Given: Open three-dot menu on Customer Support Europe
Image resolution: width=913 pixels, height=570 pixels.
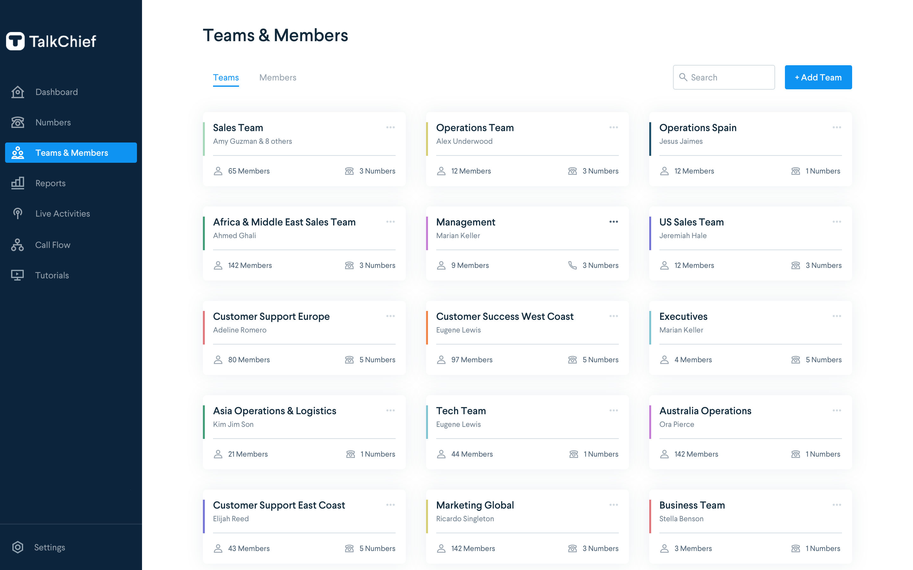Looking at the screenshot, I should [x=391, y=316].
